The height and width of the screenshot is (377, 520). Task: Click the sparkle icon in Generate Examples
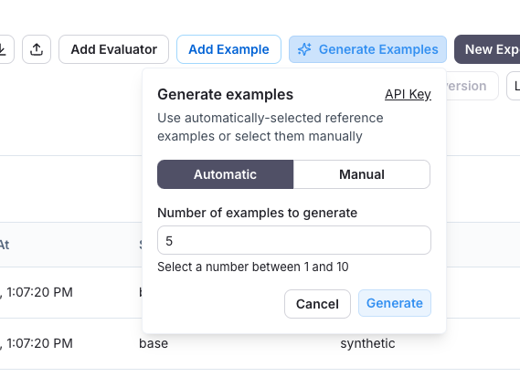(304, 49)
